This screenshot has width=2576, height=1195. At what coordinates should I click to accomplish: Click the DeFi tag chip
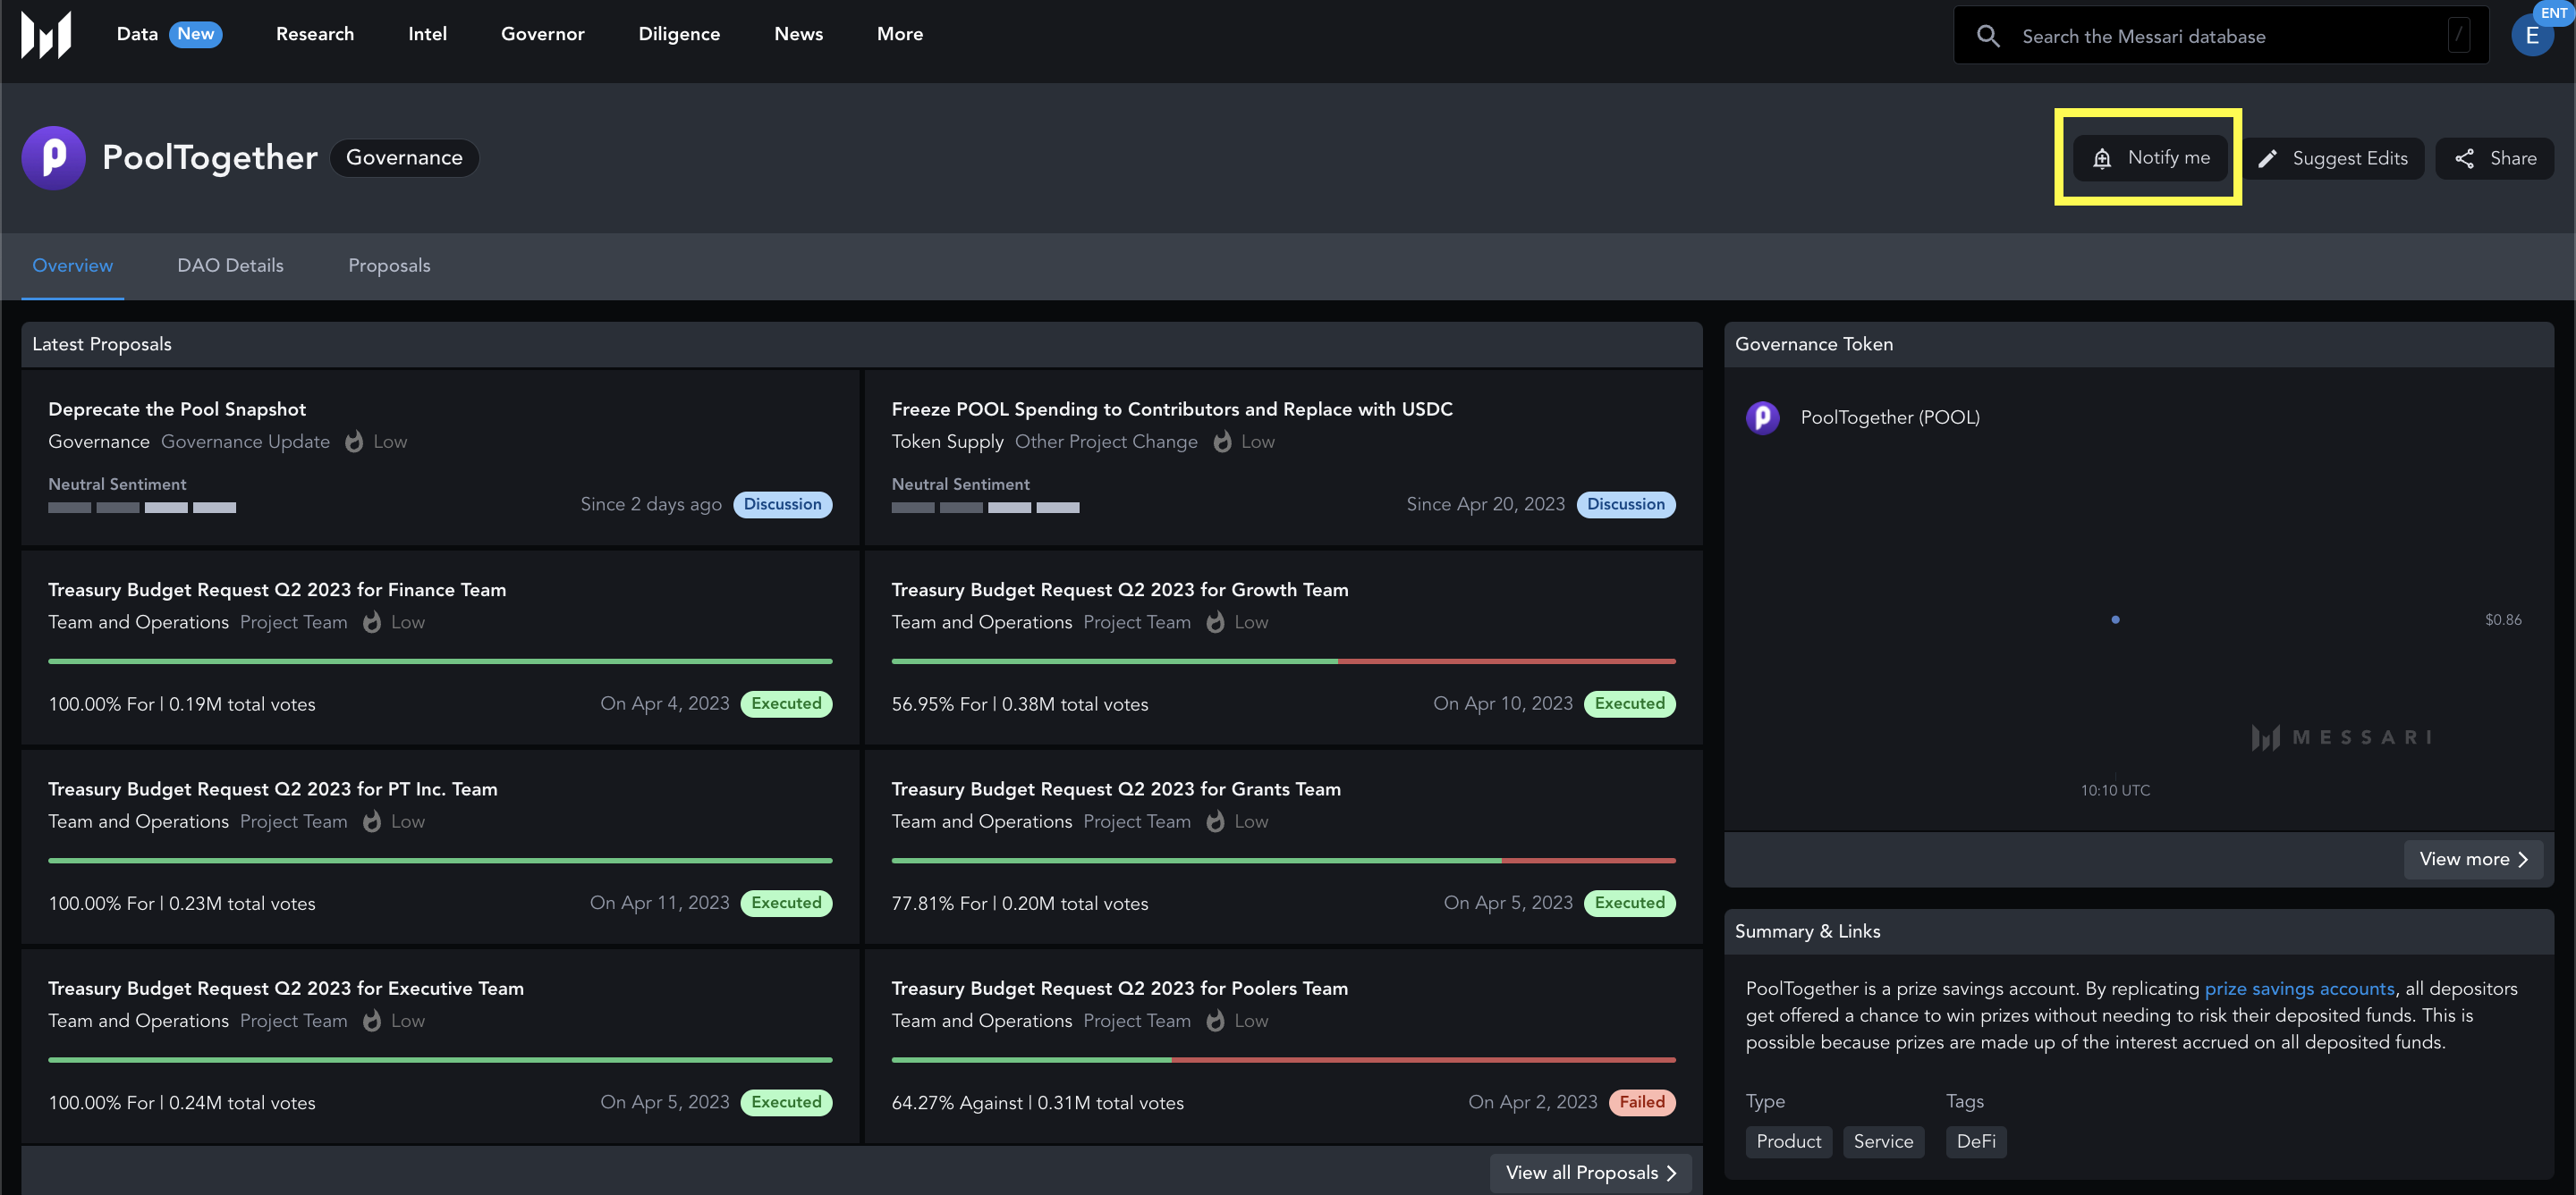coord(1975,1141)
